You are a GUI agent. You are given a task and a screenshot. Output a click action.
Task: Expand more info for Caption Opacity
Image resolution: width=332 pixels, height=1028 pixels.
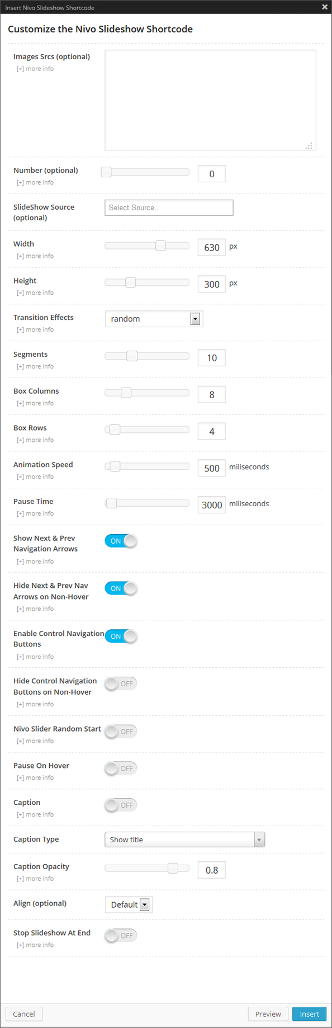click(35, 879)
